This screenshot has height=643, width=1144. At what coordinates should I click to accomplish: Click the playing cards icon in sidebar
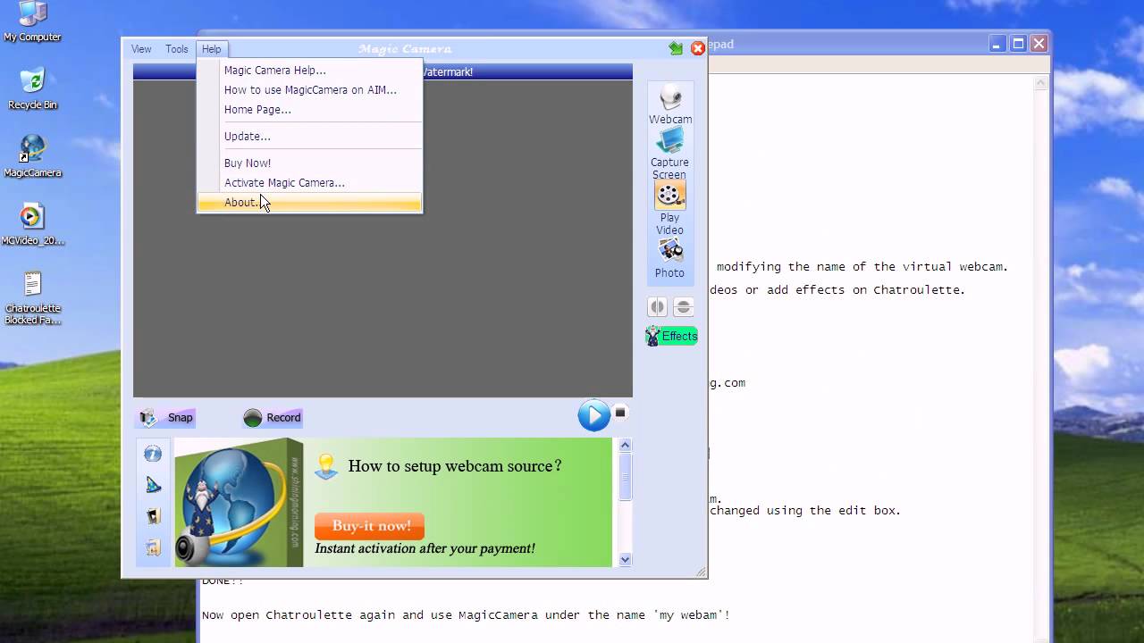(x=153, y=516)
